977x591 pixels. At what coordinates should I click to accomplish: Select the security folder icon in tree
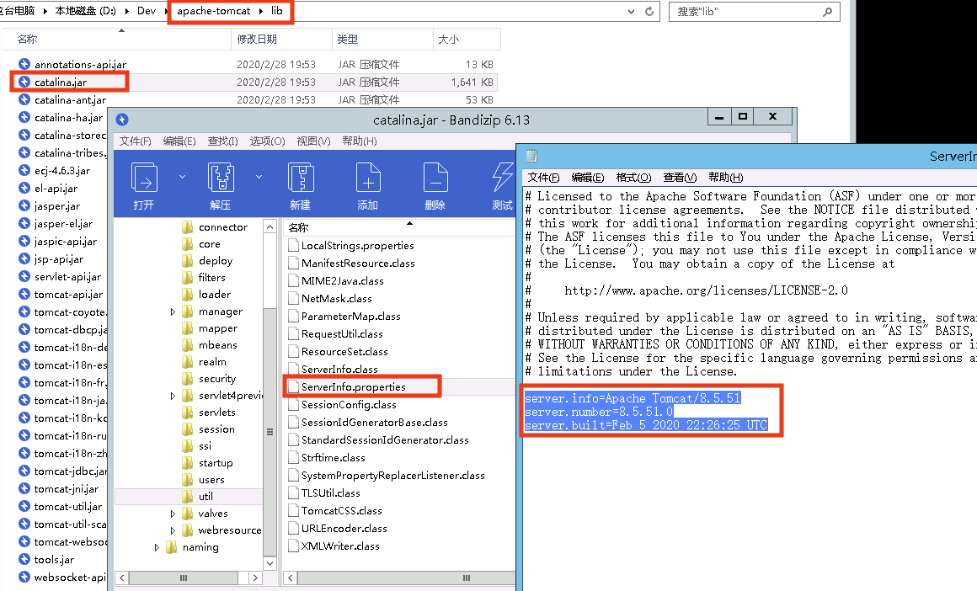[x=188, y=379]
